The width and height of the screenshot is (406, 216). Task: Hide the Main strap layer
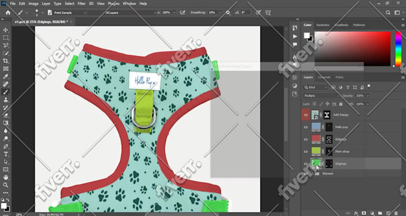coord(306,151)
